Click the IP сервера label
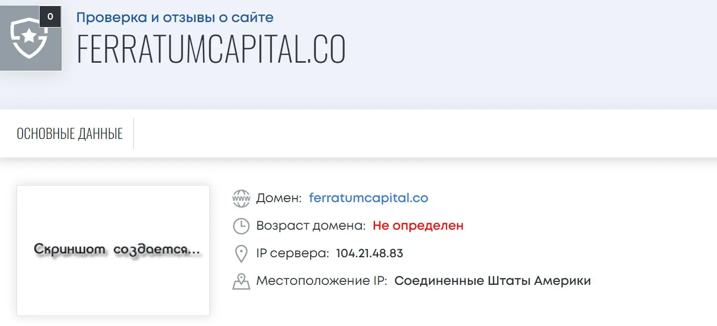This screenshot has height=326, width=717. pyautogui.click(x=293, y=253)
